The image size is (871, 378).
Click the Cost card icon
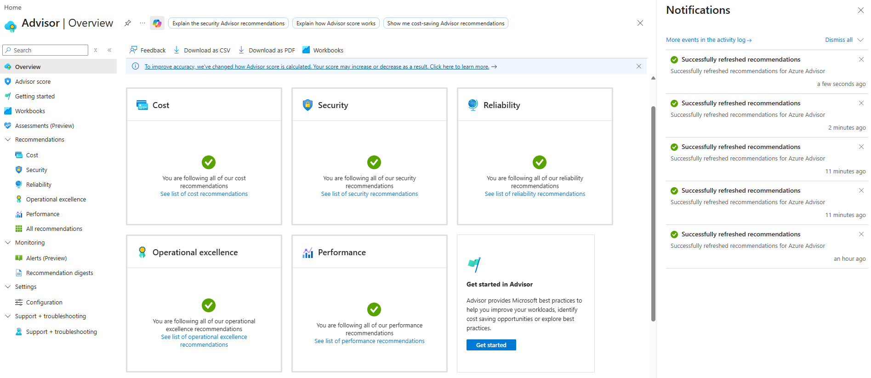point(142,105)
